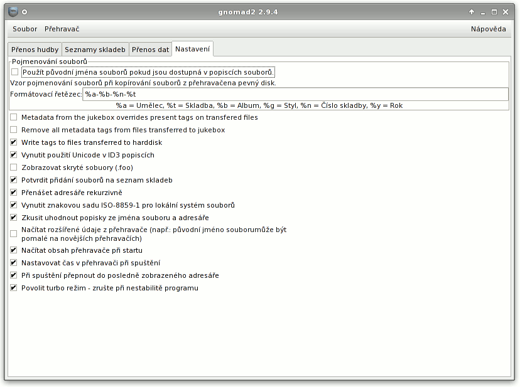Uncheck 'Přenášet adresáře rekurzivně'
Image resolution: width=520 pixels, height=387 pixels.
coord(14,193)
